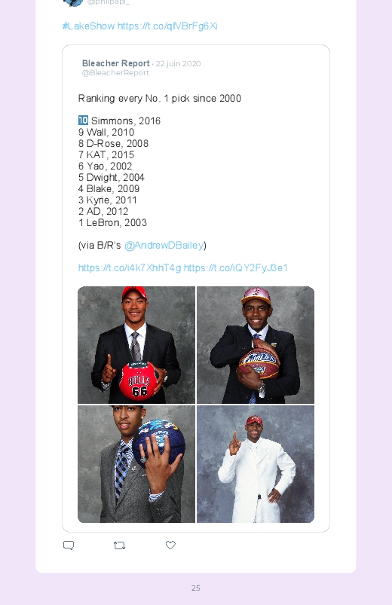Open the t.co/iQY2FyJ3e1 link
This screenshot has width=392, height=605.
(x=236, y=267)
